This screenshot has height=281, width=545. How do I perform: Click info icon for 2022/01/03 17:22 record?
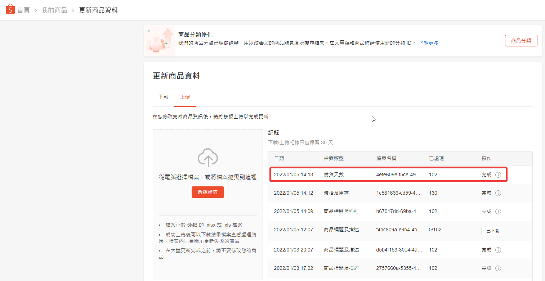498,268
